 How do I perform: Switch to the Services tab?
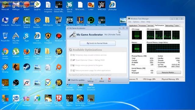(x=151, y=26)
